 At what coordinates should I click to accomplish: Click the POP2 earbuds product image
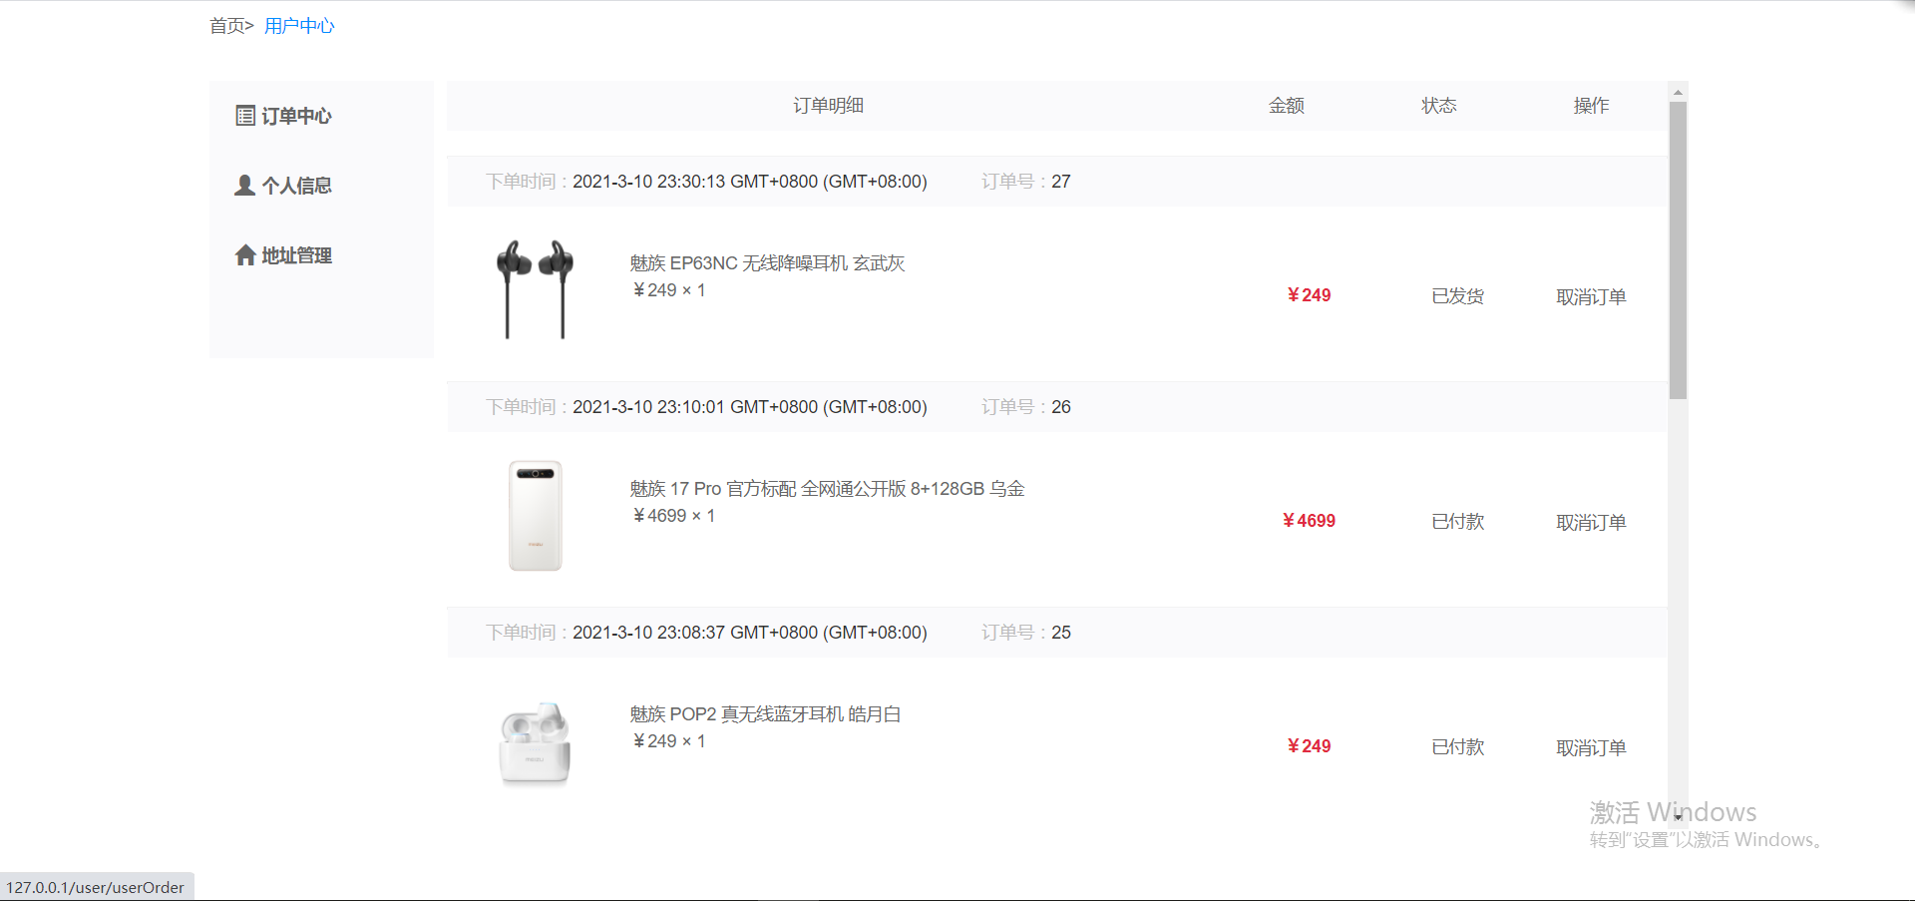coord(536,743)
